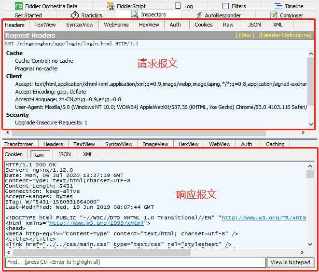
Task: Click the Cache group heading
Action: pos(14,53)
